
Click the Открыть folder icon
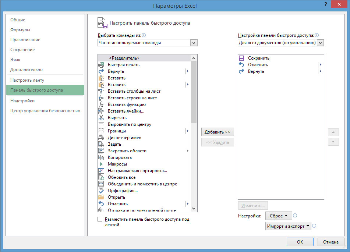point(101,197)
